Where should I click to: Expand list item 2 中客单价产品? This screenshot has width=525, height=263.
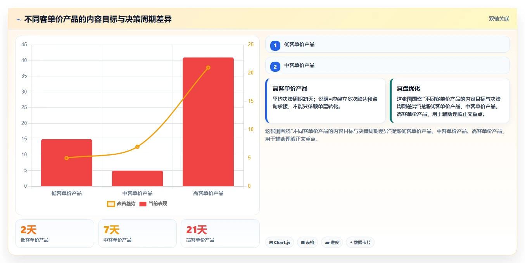[387, 65]
